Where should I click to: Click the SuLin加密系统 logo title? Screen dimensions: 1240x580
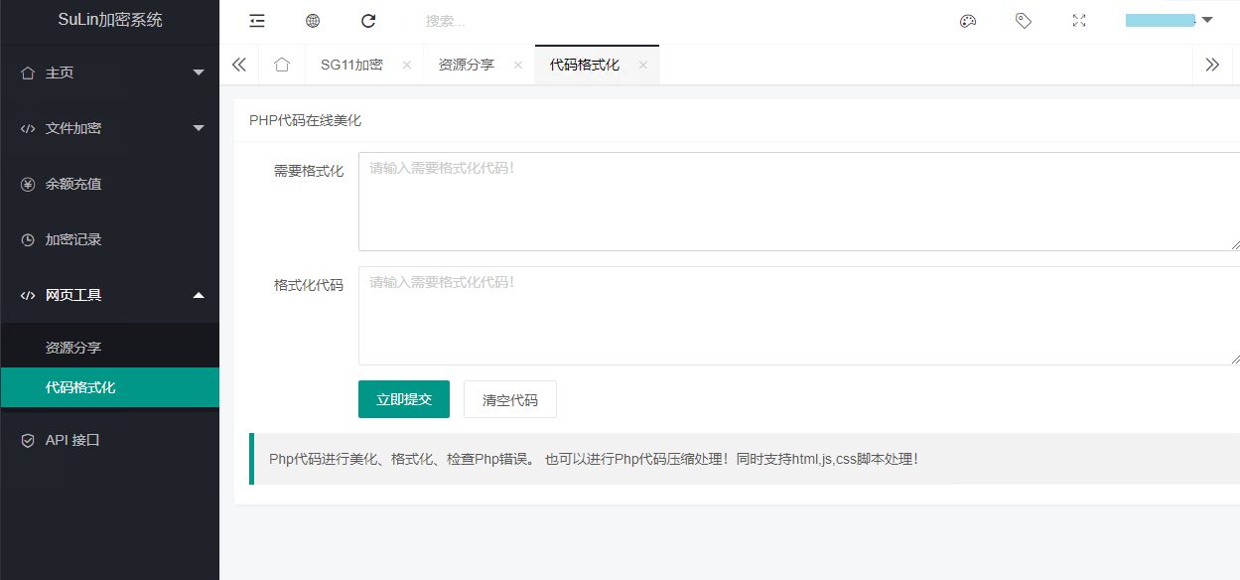pyautogui.click(x=109, y=20)
